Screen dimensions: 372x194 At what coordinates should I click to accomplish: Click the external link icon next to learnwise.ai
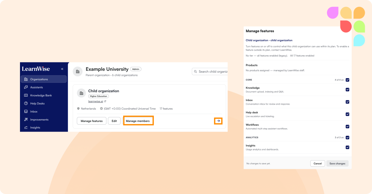click(105, 101)
